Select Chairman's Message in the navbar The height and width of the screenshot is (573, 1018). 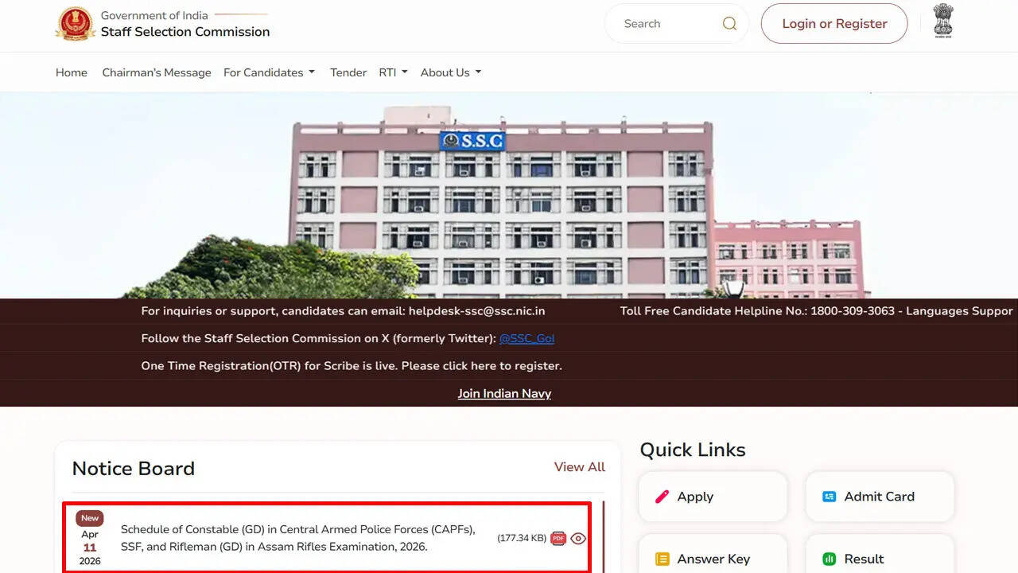click(x=156, y=72)
